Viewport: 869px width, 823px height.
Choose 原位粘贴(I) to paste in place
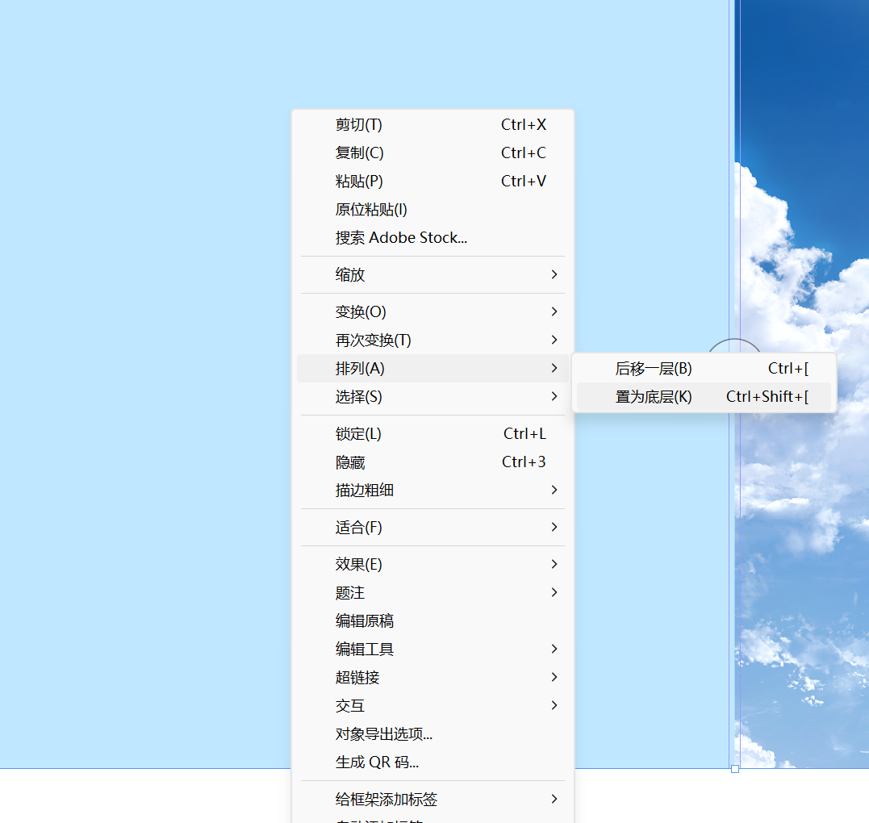click(371, 210)
